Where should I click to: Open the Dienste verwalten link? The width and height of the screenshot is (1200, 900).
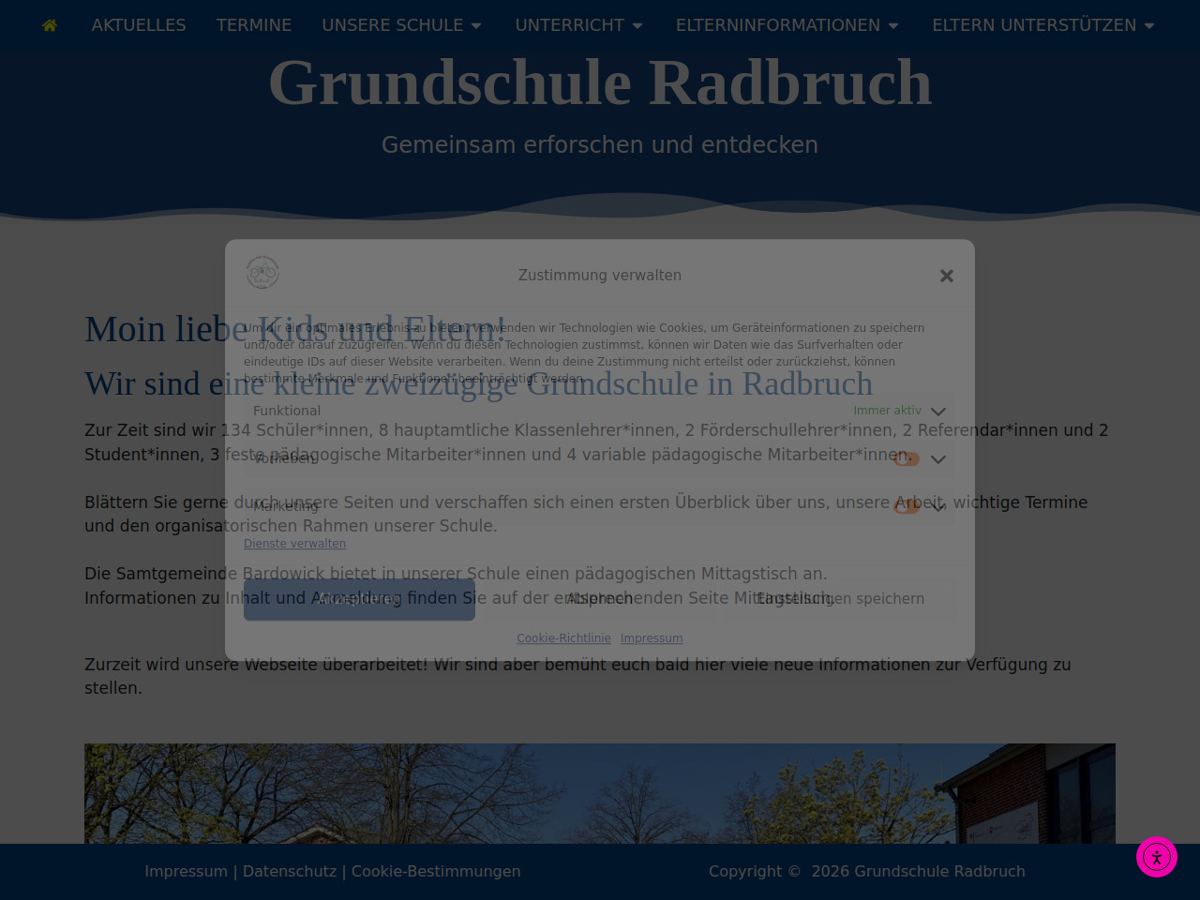pos(294,544)
